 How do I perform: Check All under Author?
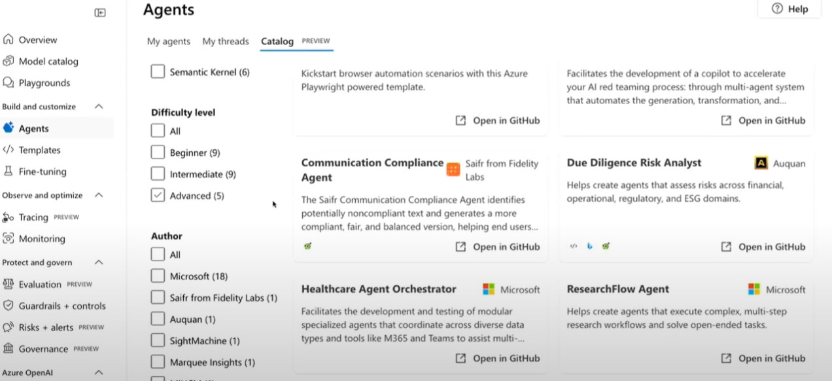[x=158, y=255]
